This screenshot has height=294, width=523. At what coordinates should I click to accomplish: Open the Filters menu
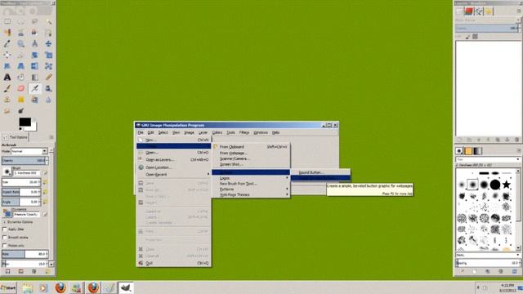[x=244, y=132]
